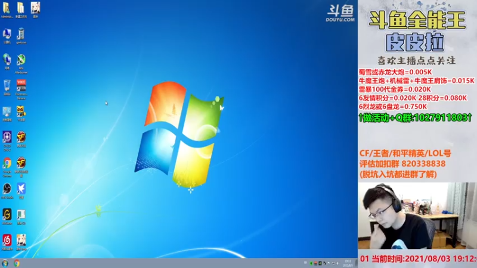The height and width of the screenshot is (268, 477).
Task: Launch the first CrossFire (CF) shortcut
Action: coord(21,139)
